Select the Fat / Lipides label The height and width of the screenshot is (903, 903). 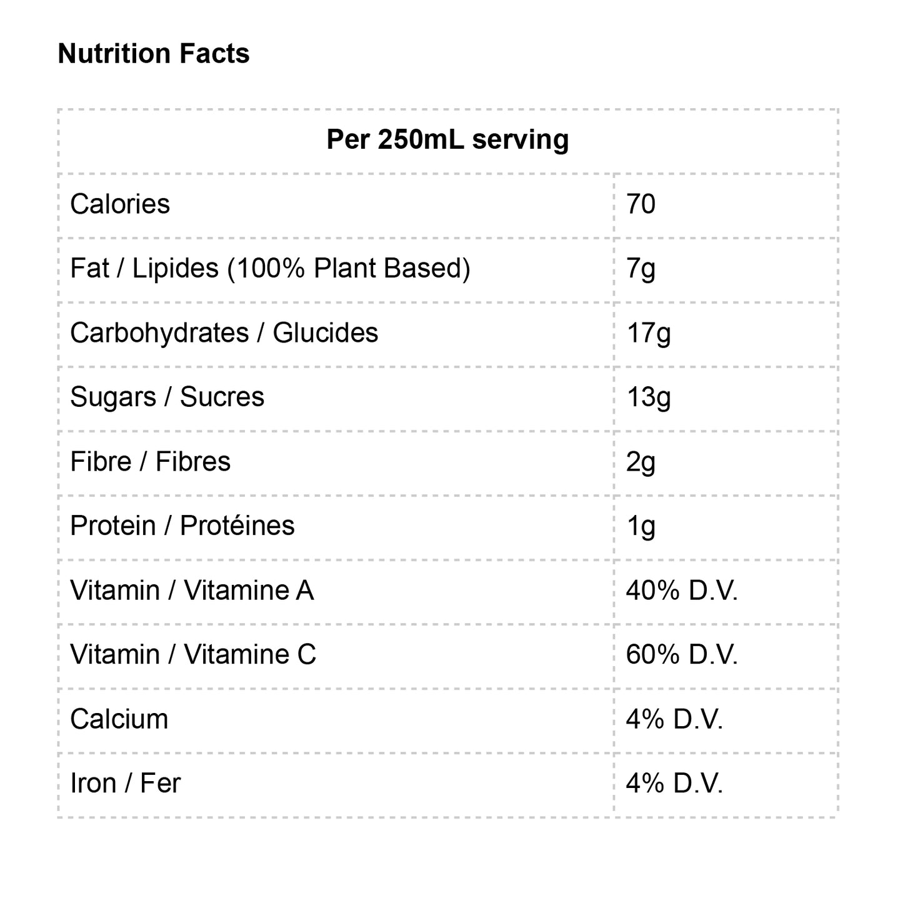(x=270, y=269)
